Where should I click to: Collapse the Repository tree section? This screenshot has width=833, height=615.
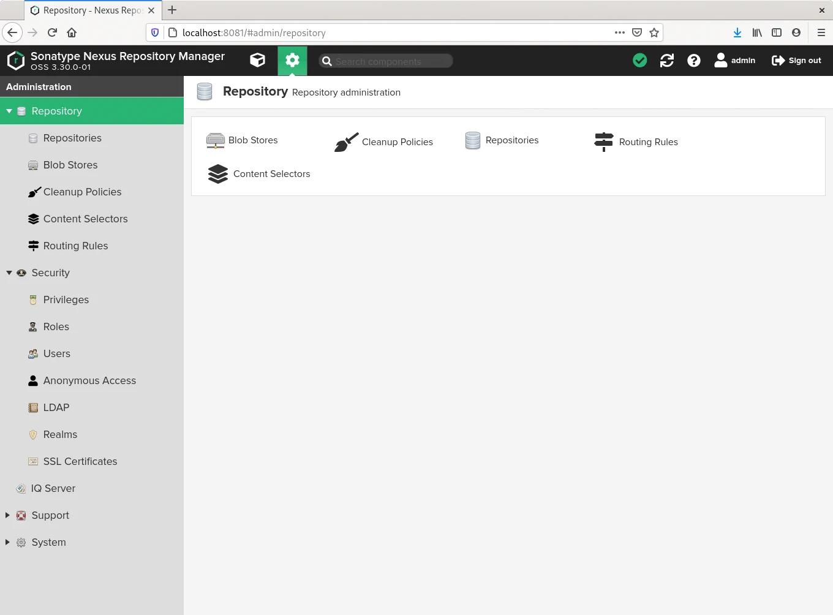click(x=9, y=111)
